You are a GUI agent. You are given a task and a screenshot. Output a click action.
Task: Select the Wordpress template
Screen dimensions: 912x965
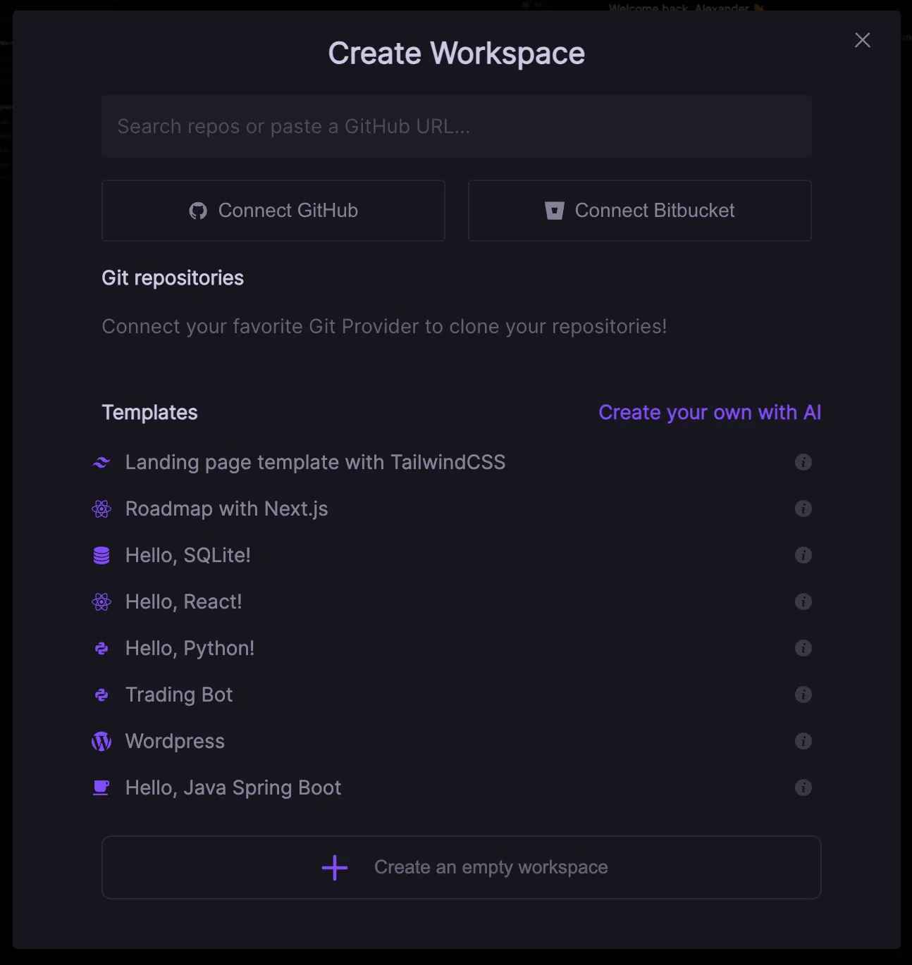point(175,741)
